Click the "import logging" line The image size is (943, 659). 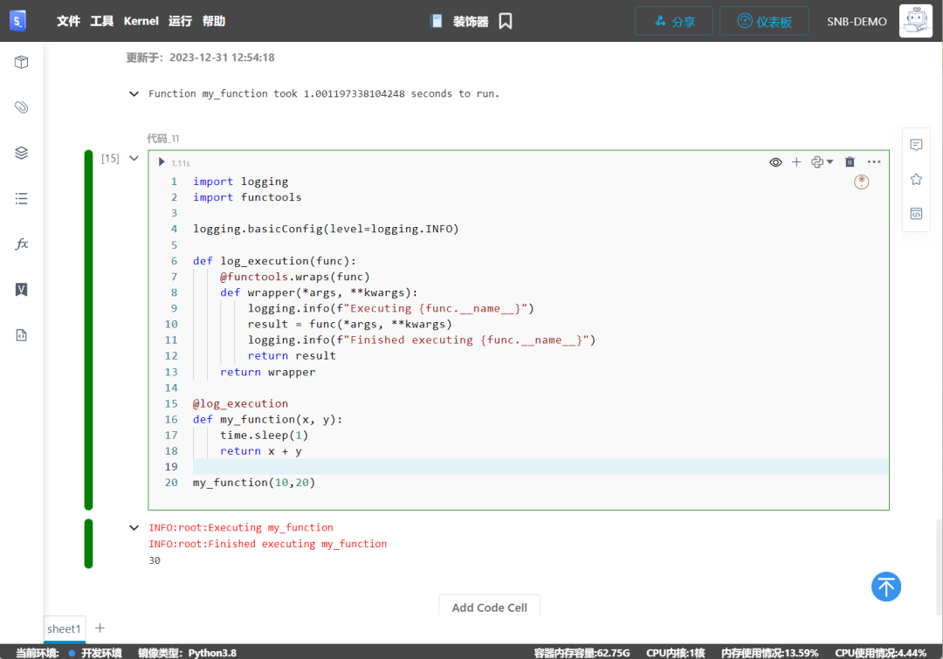240,182
